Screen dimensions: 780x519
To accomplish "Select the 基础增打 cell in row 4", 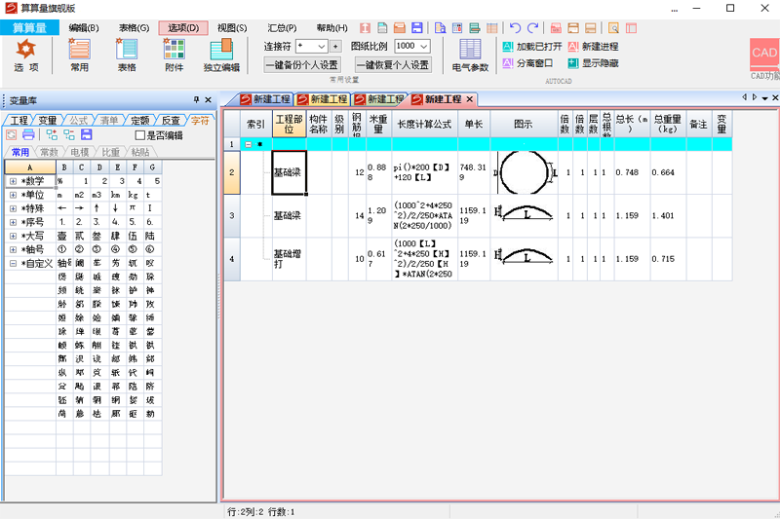I will (290, 259).
